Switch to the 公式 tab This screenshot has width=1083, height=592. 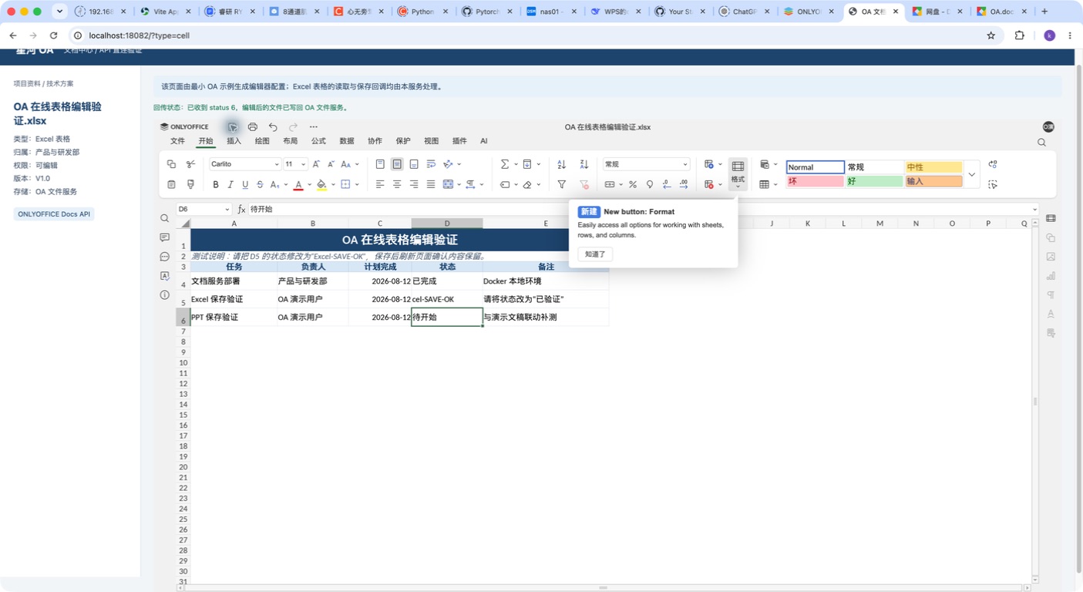click(x=318, y=141)
